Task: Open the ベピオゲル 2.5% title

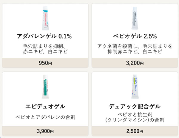Action: [135, 36]
